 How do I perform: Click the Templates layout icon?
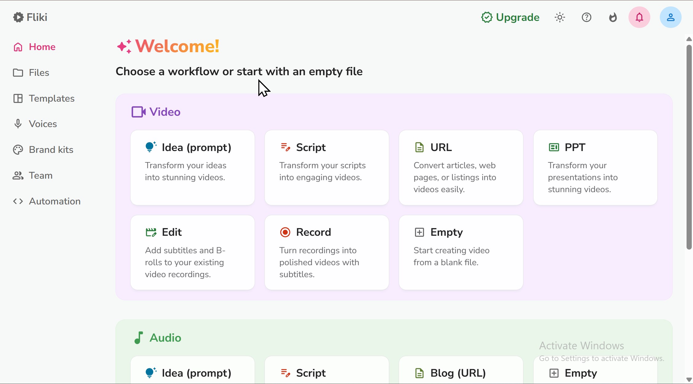click(x=18, y=99)
